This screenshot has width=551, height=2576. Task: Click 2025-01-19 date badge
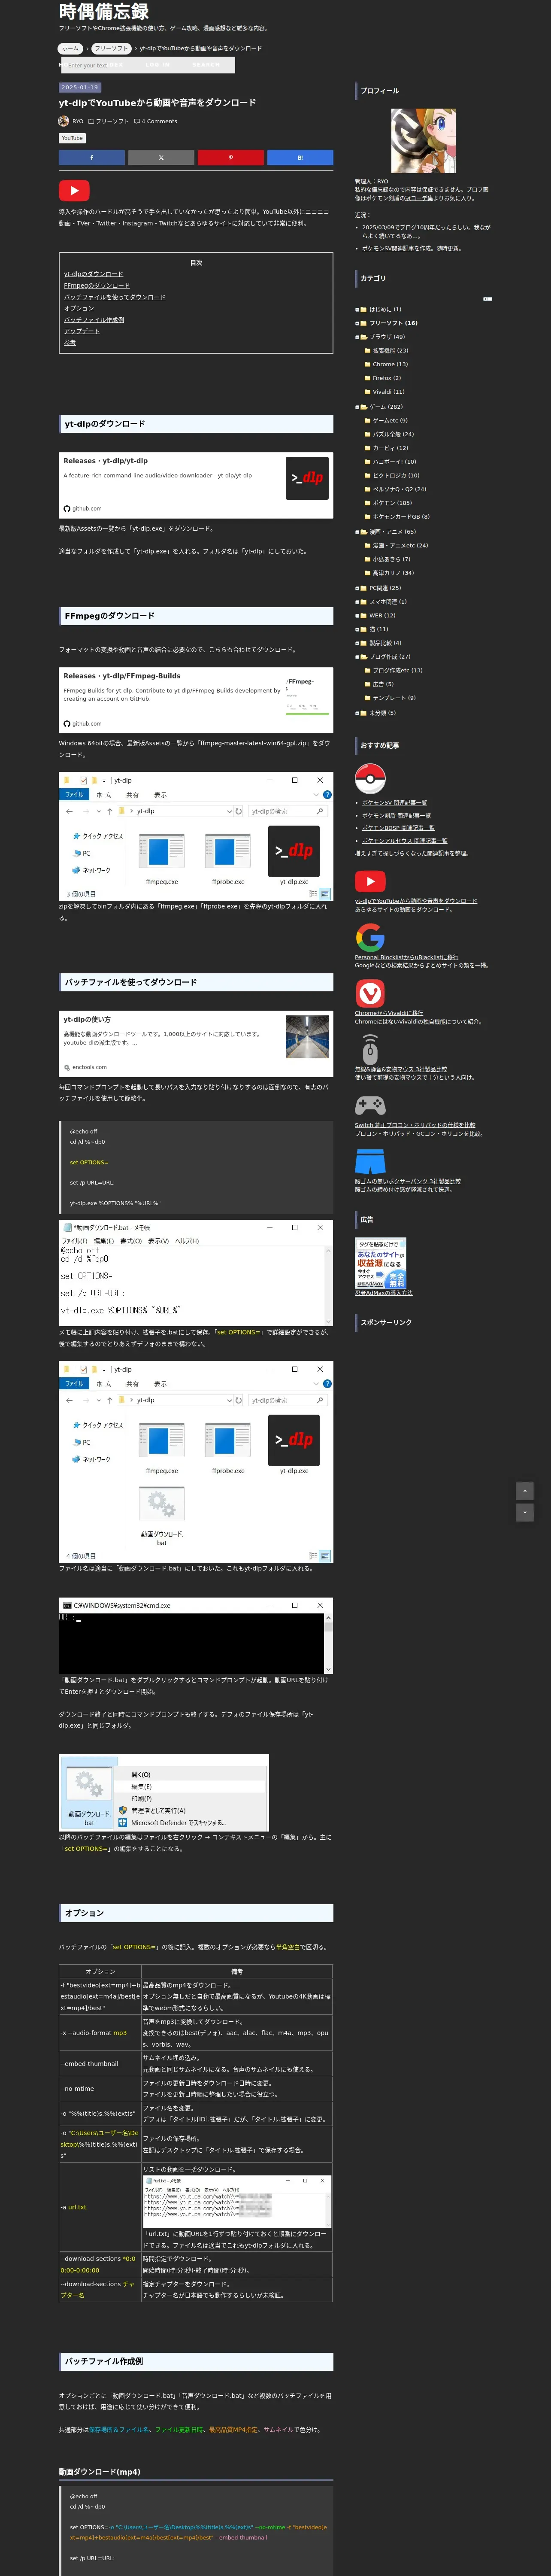(80, 88)
